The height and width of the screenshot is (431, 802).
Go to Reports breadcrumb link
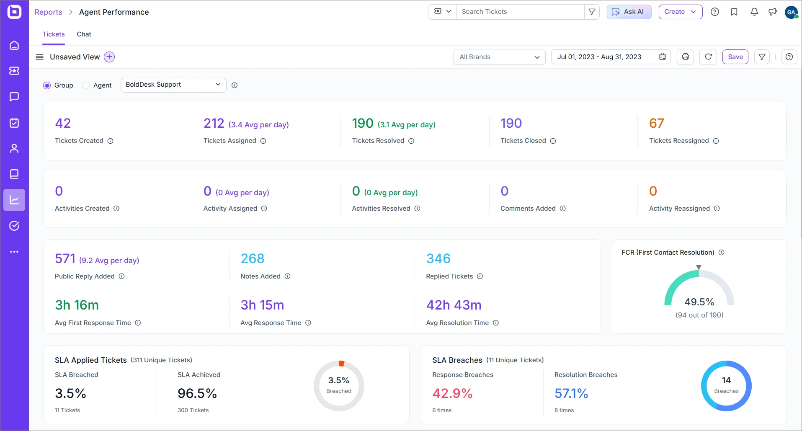[48, 12]
